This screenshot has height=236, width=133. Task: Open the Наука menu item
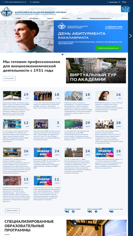coord(79,18)
